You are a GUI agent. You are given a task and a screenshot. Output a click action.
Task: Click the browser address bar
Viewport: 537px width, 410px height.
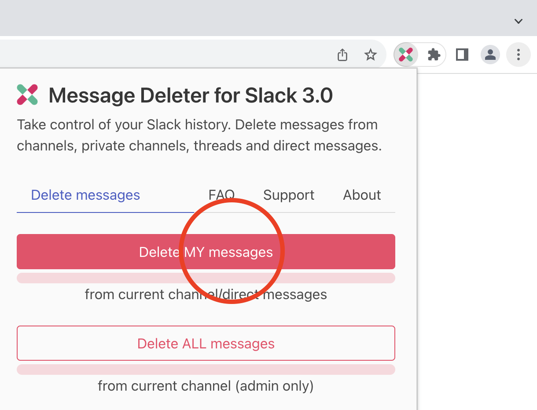pos(176,55)
